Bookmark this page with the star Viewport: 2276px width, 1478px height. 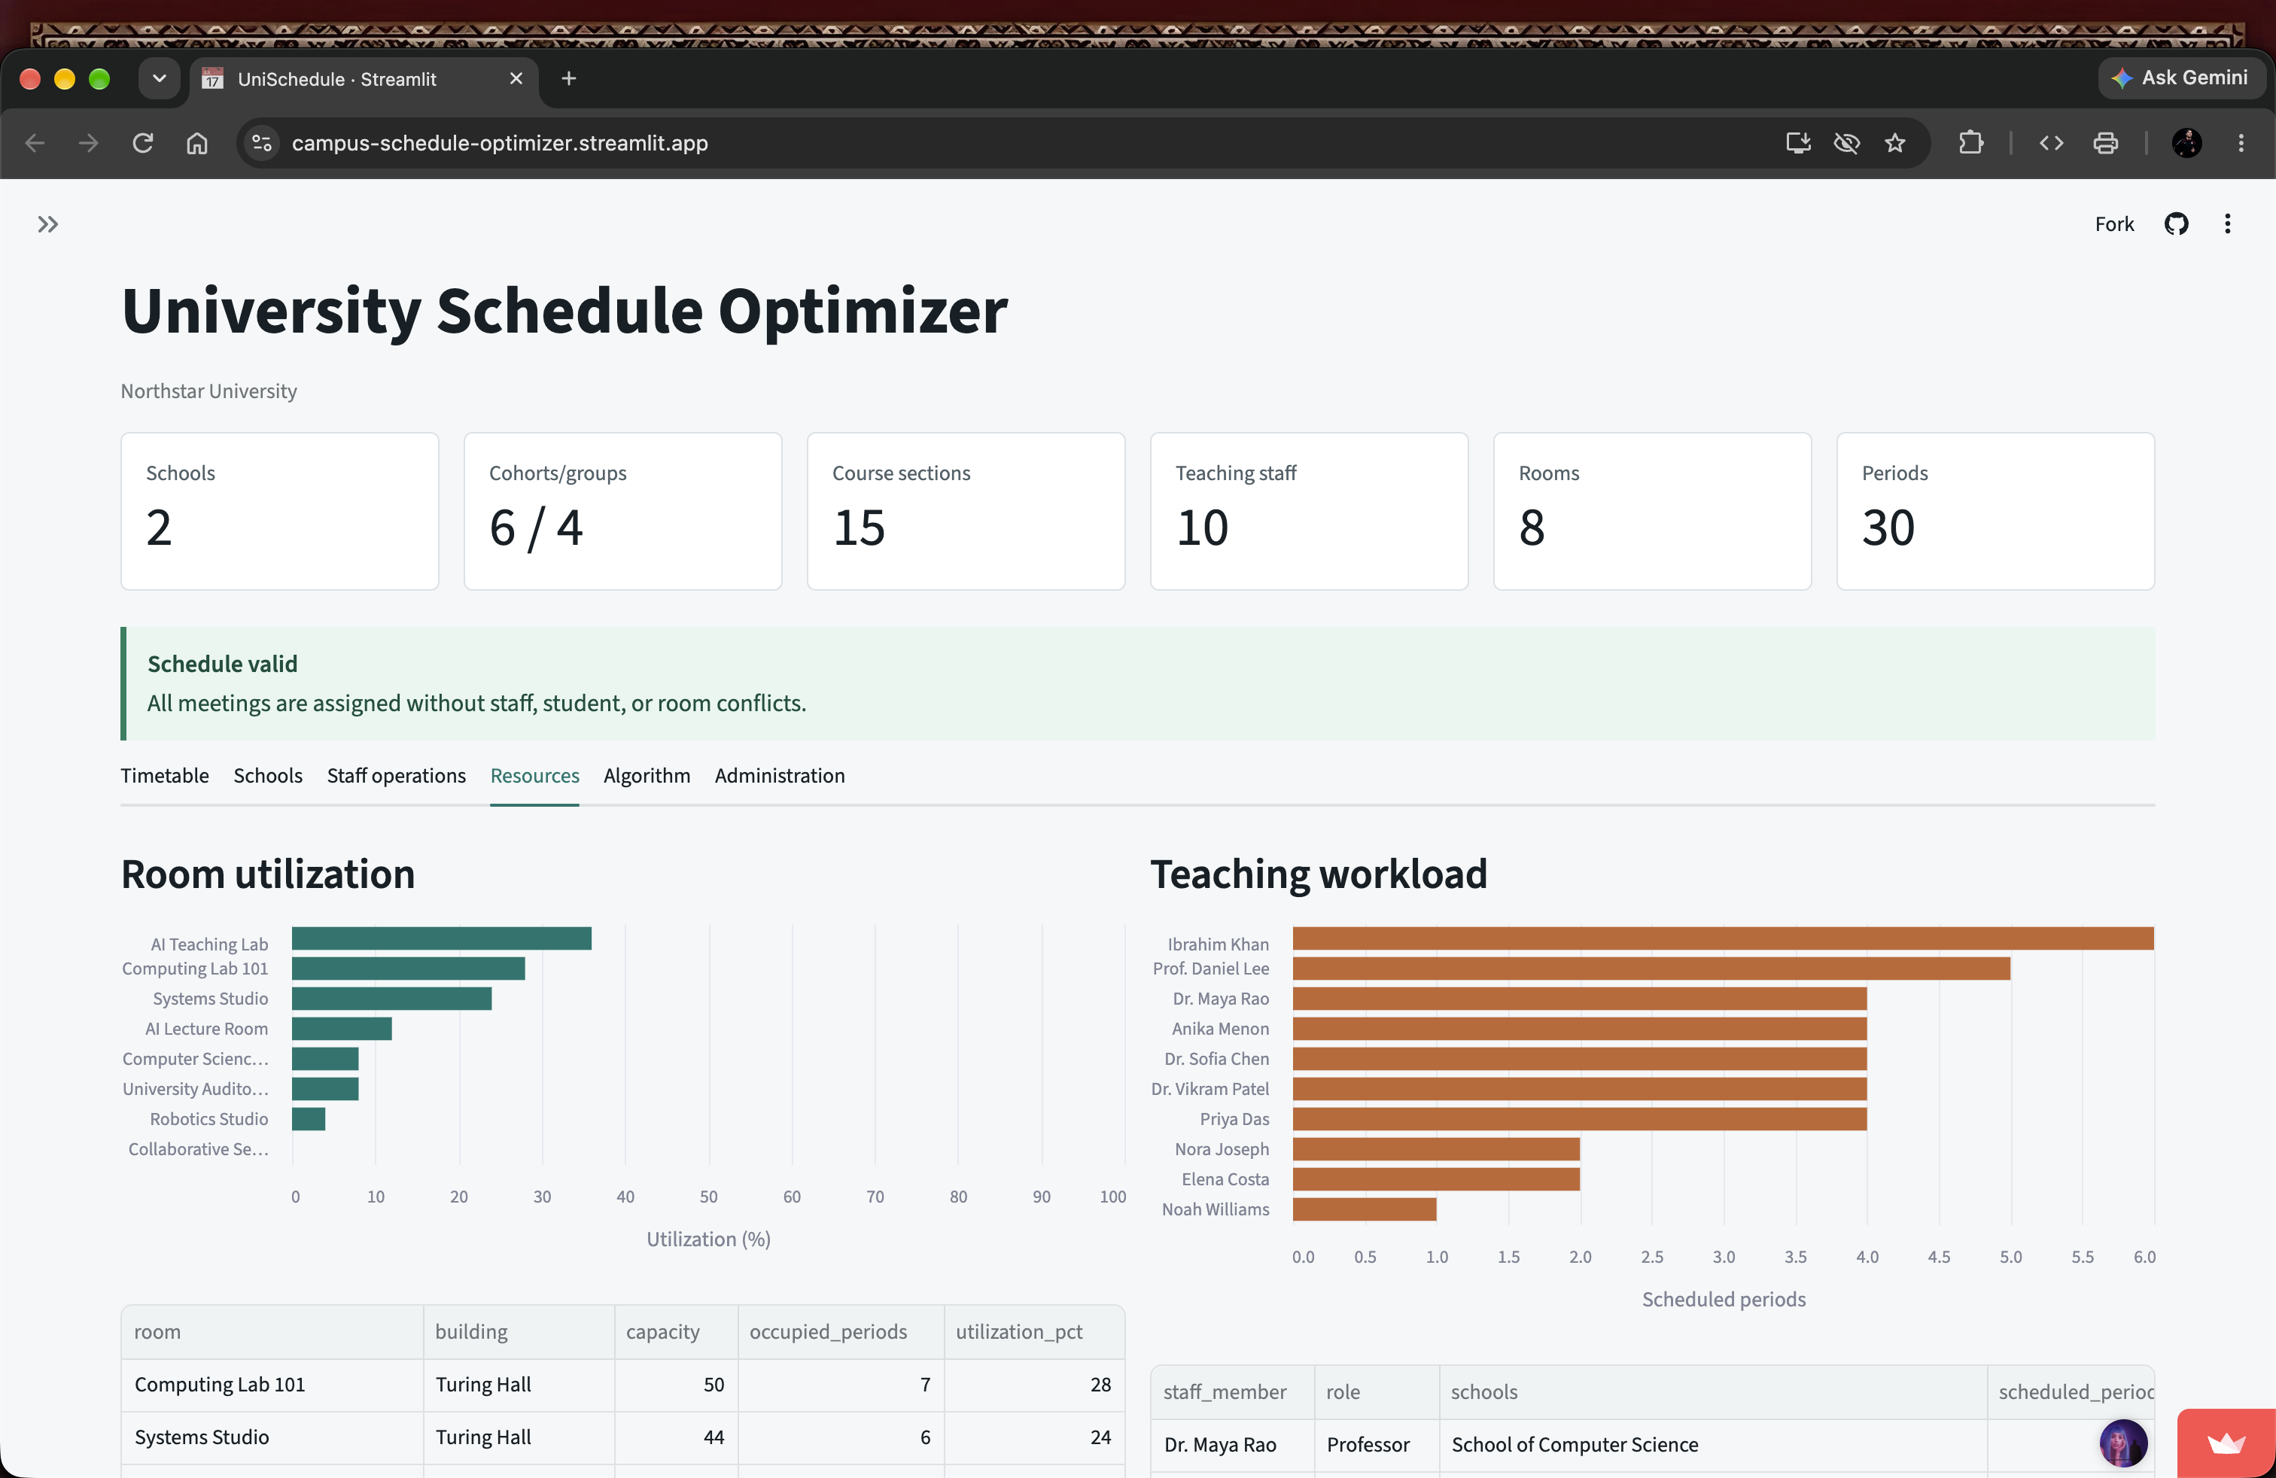pos(1894,144)
